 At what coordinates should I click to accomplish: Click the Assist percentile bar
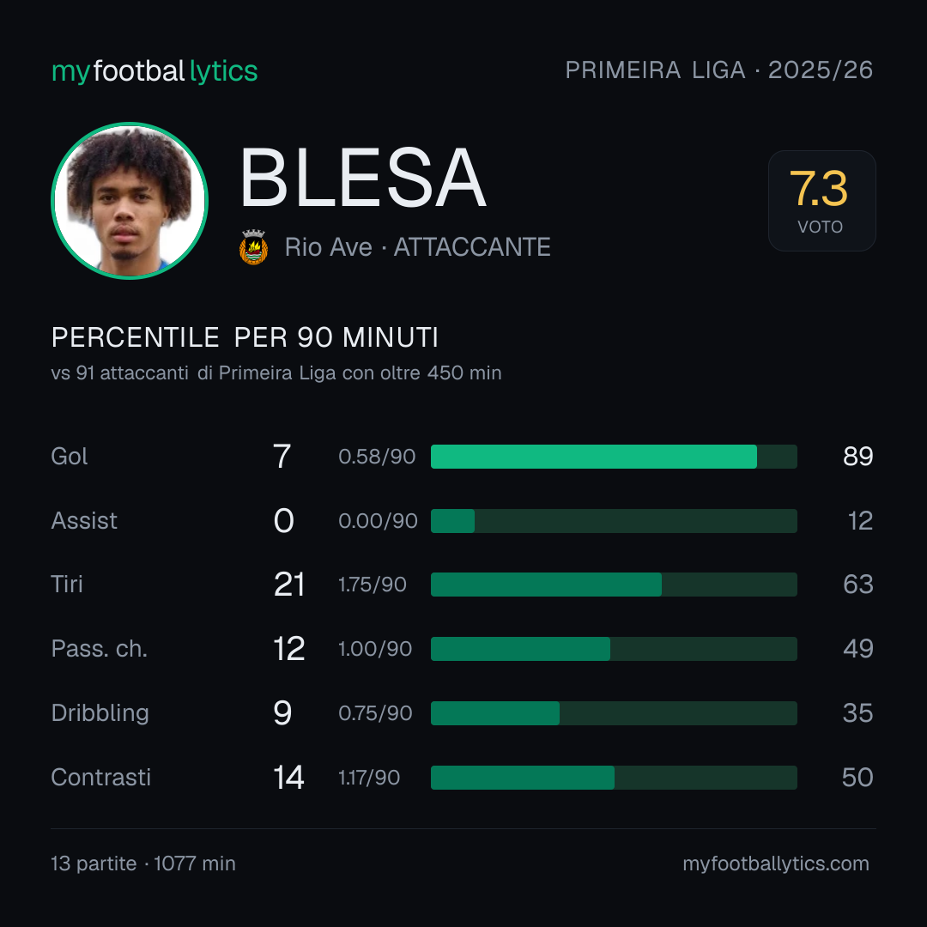[614, 521]
